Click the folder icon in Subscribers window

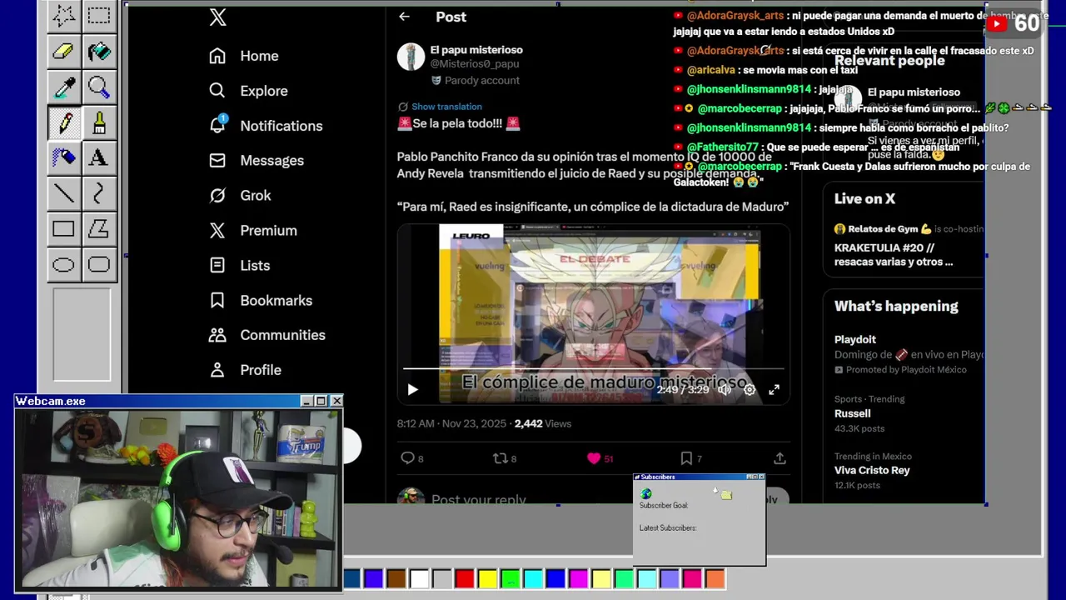[726, 495]
